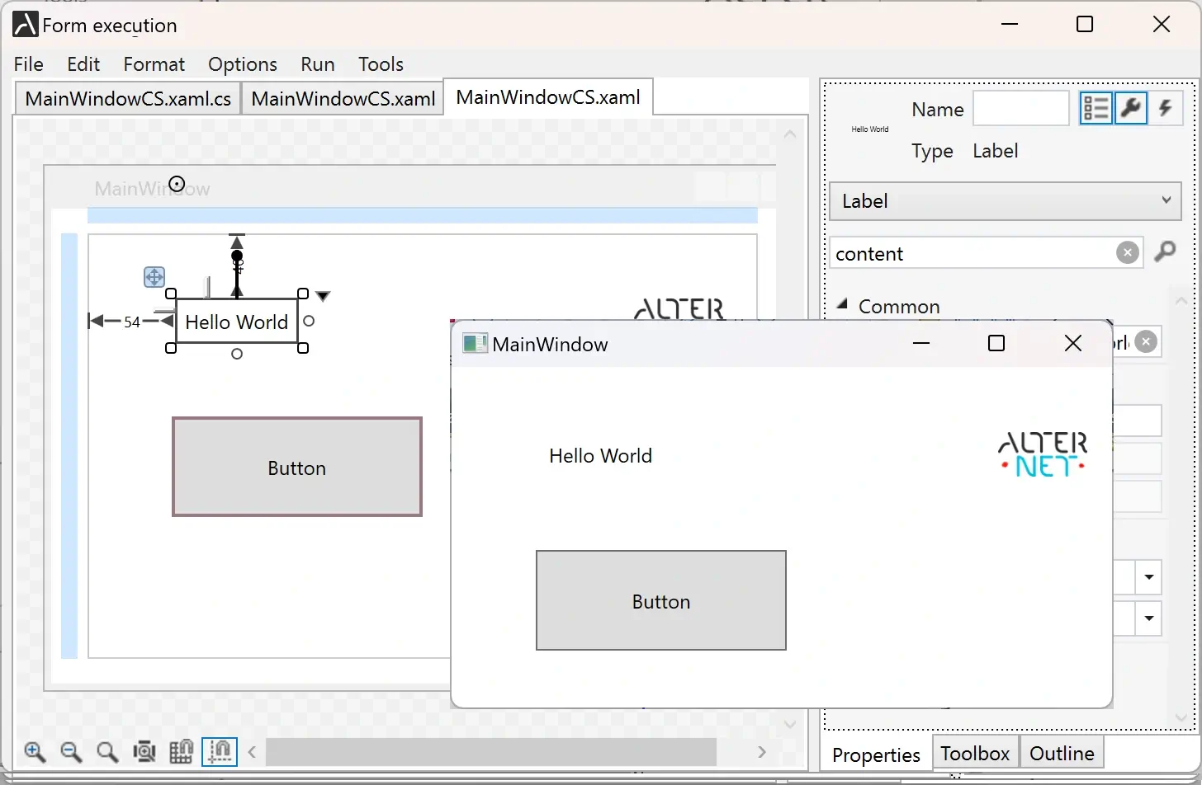Open dropdown arrow beside Hello World label

[x=323, y=294]
